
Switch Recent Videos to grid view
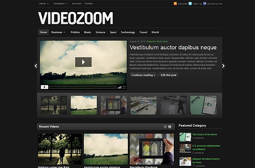click(169, 127)
